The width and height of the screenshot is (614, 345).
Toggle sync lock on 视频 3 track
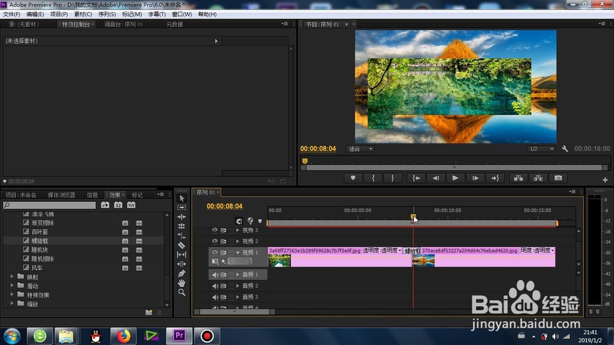(x=223, y=230)
